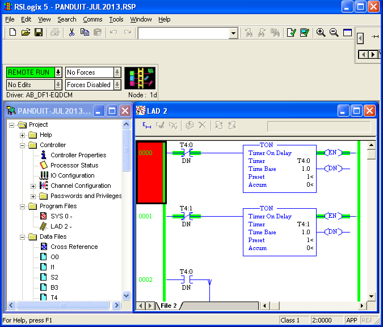
Task: Open the No Edits dropdown
Action: [58, 85]
